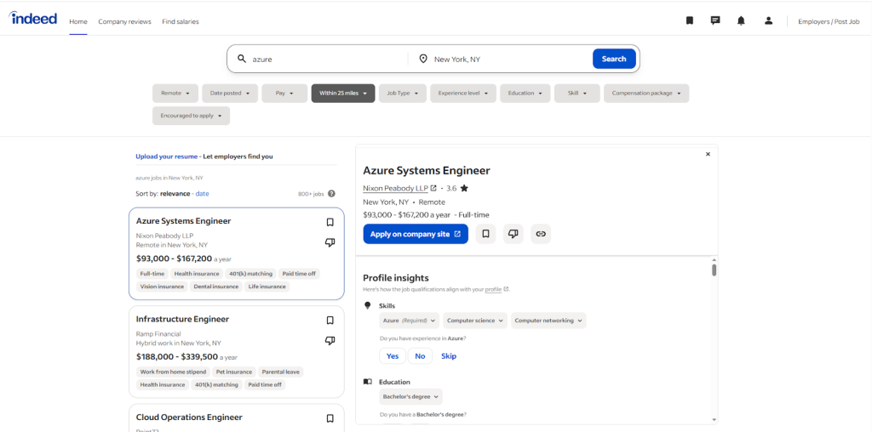Click the Life insurance tag
The height and width of the screenshot is (432, 872).
(x=267, y=287)
